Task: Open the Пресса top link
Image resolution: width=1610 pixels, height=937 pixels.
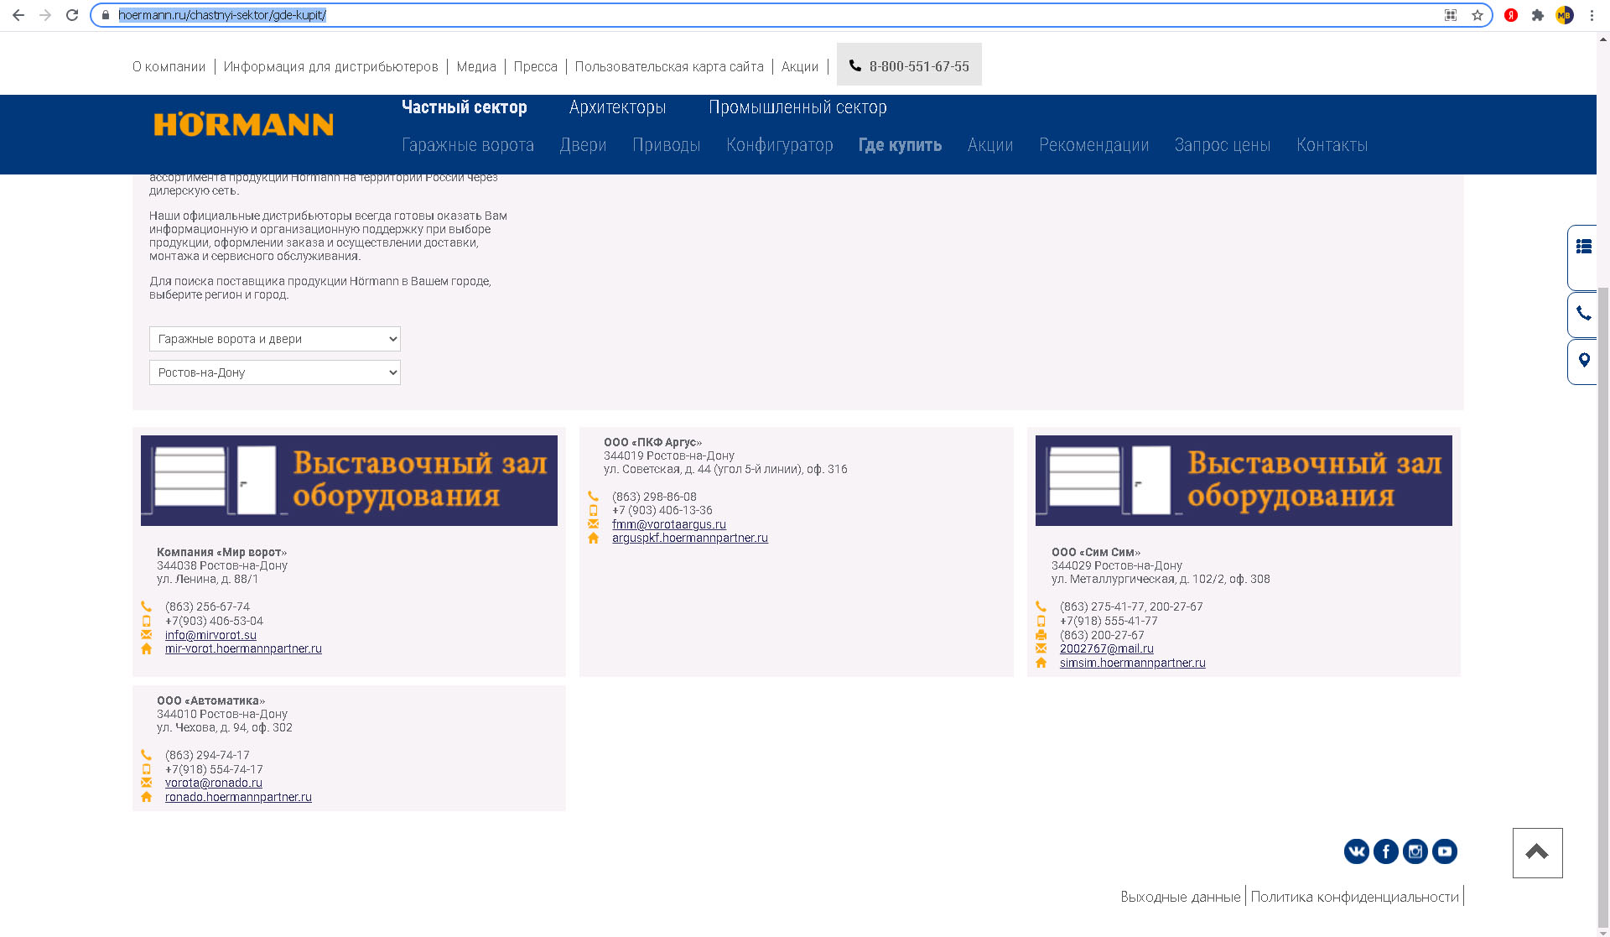Action: click(x=536, y=66)
